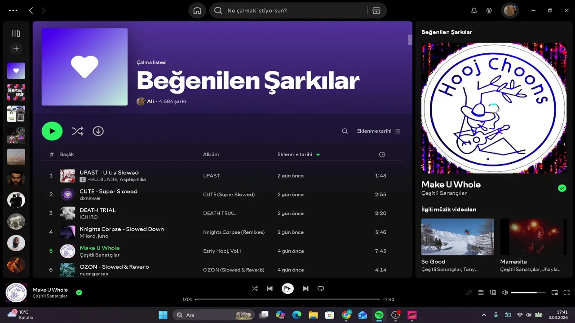Click the link icon in player bar
The image size is (575, 323).
(469, 292)
